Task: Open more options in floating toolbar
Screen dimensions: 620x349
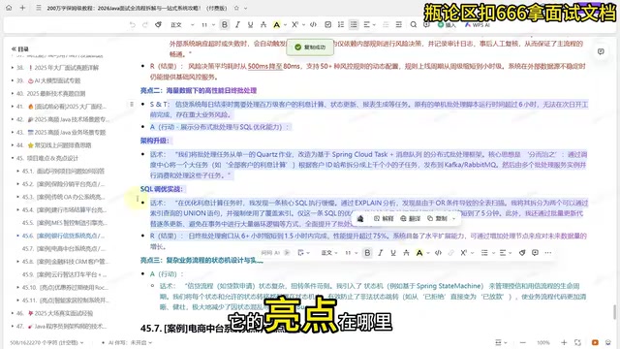Action: (548, 252)
